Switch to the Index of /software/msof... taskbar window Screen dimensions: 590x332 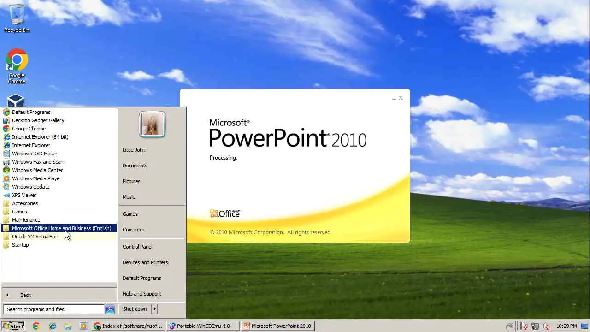128,326
